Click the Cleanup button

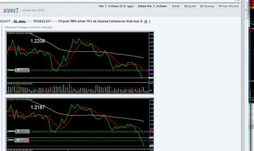[207, 6]
